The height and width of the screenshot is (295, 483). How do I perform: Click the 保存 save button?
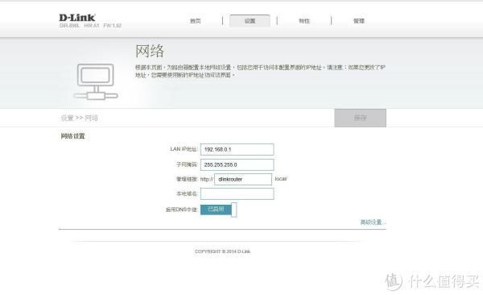(360, 118)
